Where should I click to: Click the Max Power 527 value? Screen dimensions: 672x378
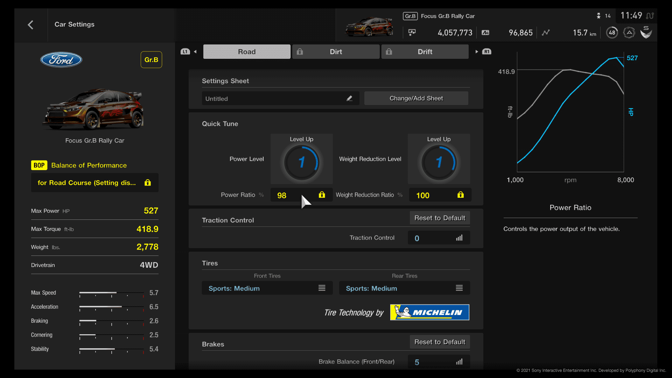point(151,211)
